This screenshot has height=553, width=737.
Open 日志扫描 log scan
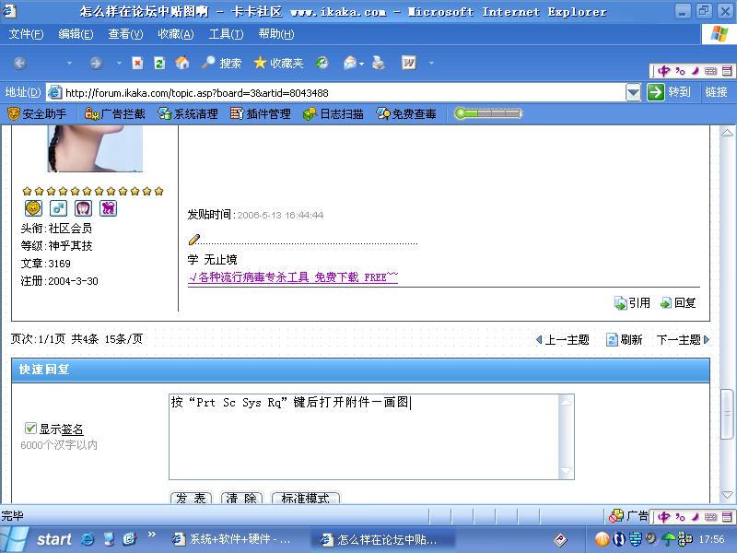pos(333,113)
